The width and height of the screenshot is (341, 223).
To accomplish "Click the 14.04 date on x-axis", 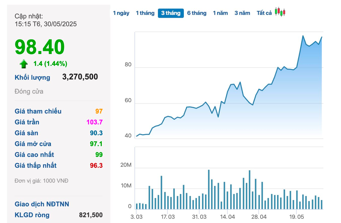I will point(227,217).
